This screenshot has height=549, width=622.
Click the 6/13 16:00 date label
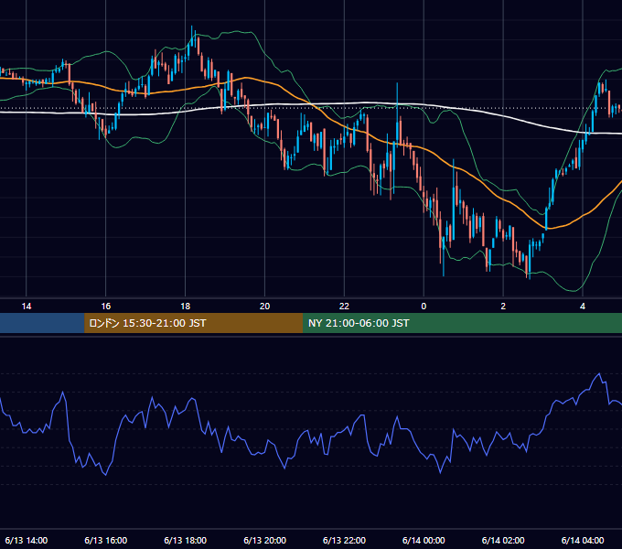click(x=106, y=540)
